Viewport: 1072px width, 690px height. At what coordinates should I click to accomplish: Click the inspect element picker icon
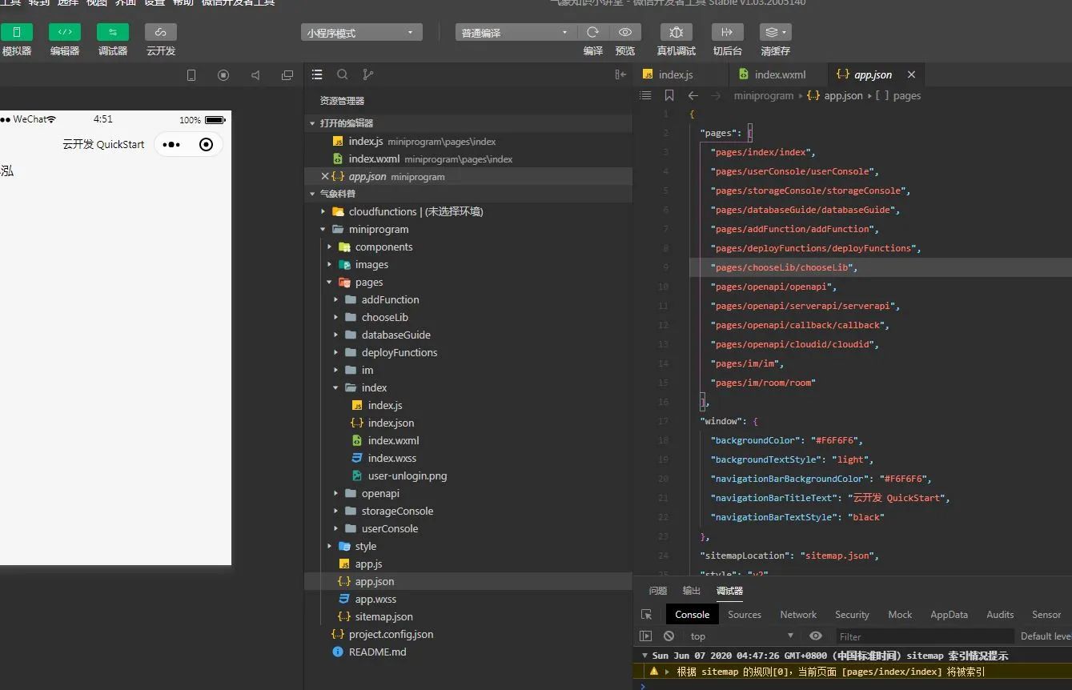(x=646, y=615)
